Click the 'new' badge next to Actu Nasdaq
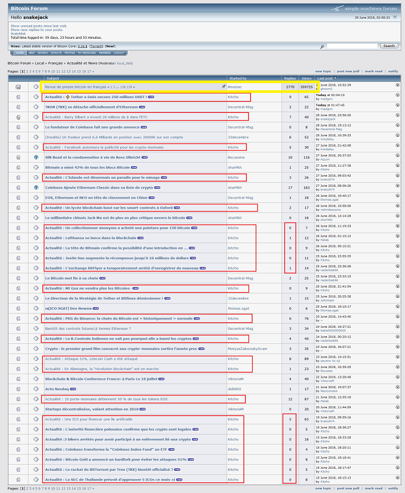 (x=73, y=389)
